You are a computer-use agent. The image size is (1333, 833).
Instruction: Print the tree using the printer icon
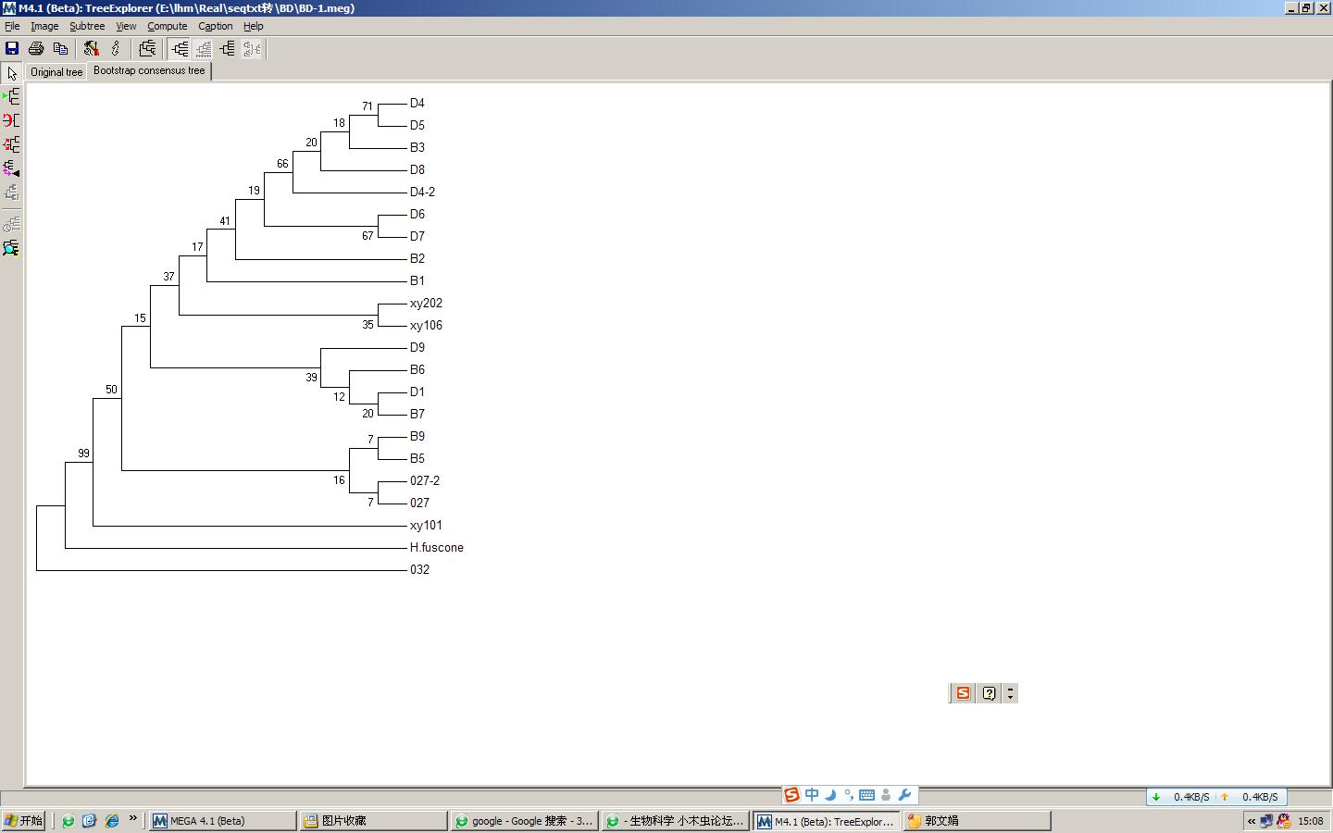(x=36, y=48)
